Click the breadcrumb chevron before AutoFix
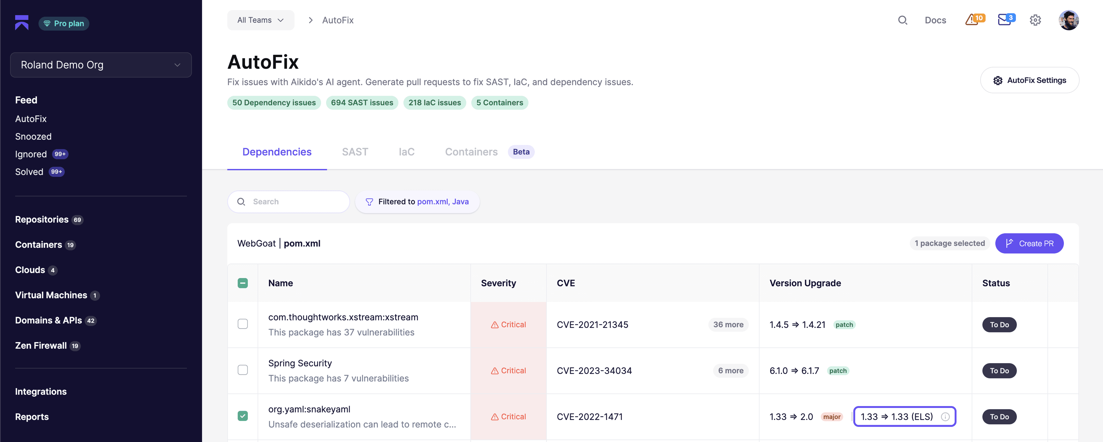 (x=310, y=20)
